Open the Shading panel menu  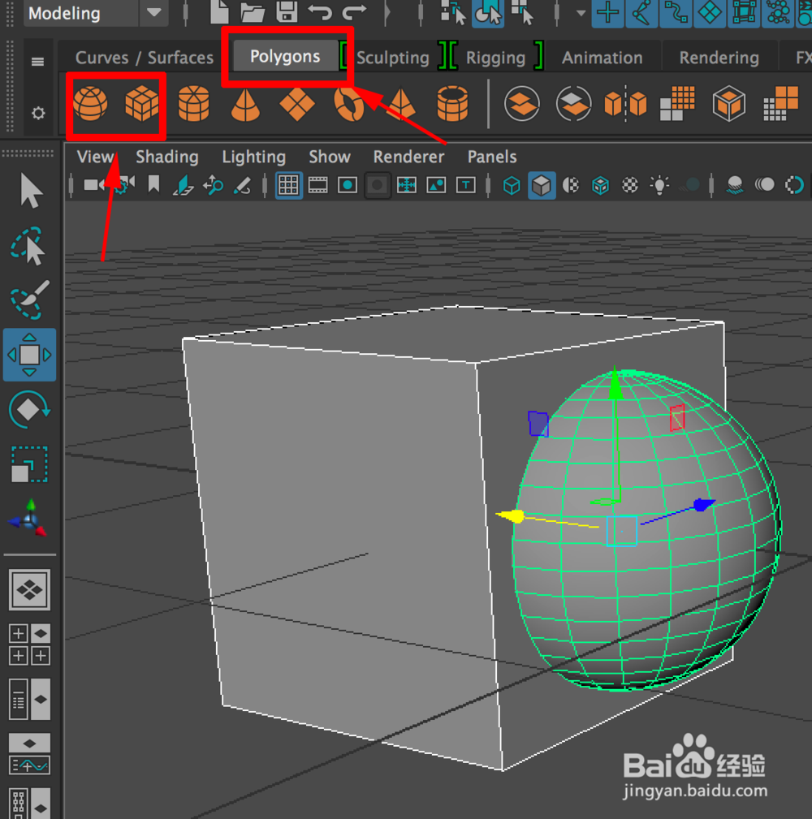click(167, 157)
